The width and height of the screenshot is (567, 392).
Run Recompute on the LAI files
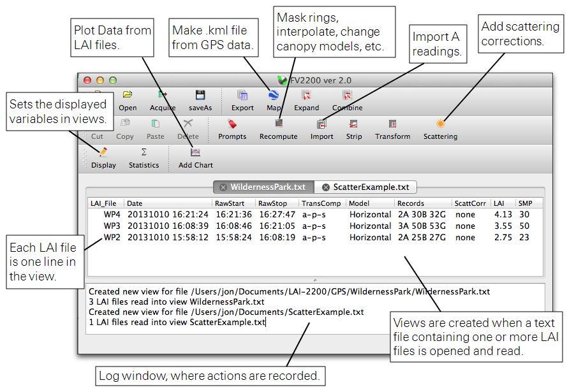[278, 127]
